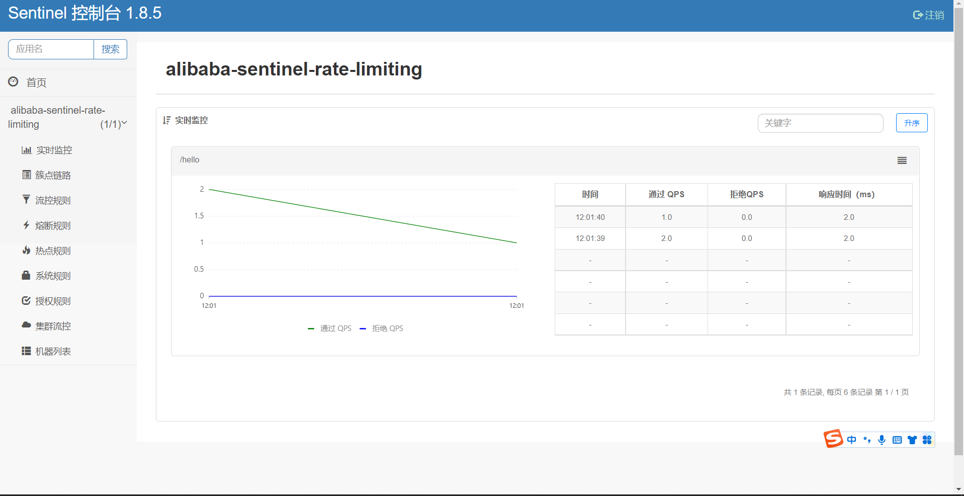The image size is (964, 496).
Task: Click the 升序 sort order button
Action: (x=912, y=123)
